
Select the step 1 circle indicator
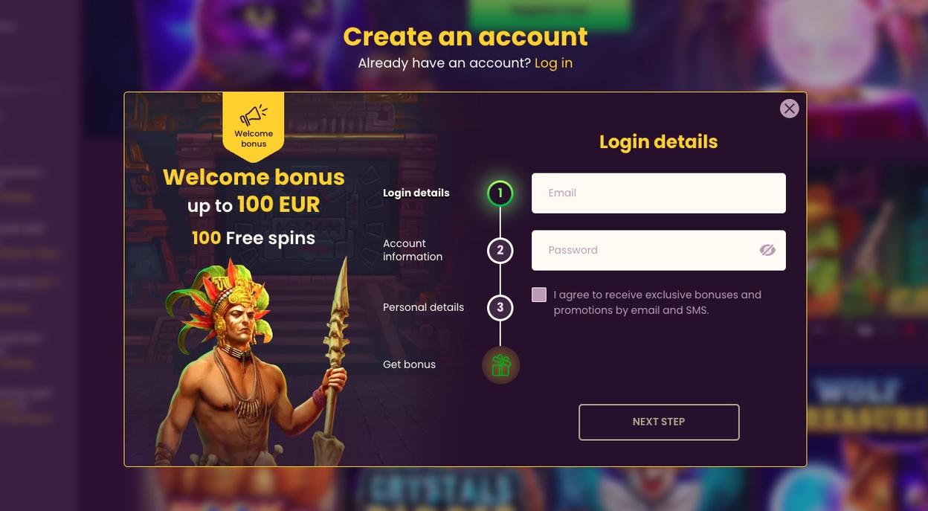point(500,193)
